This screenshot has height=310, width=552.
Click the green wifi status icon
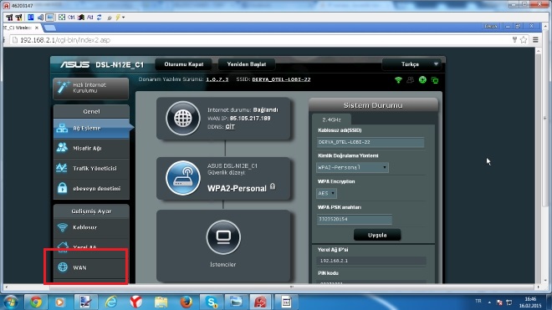(398, 80)
